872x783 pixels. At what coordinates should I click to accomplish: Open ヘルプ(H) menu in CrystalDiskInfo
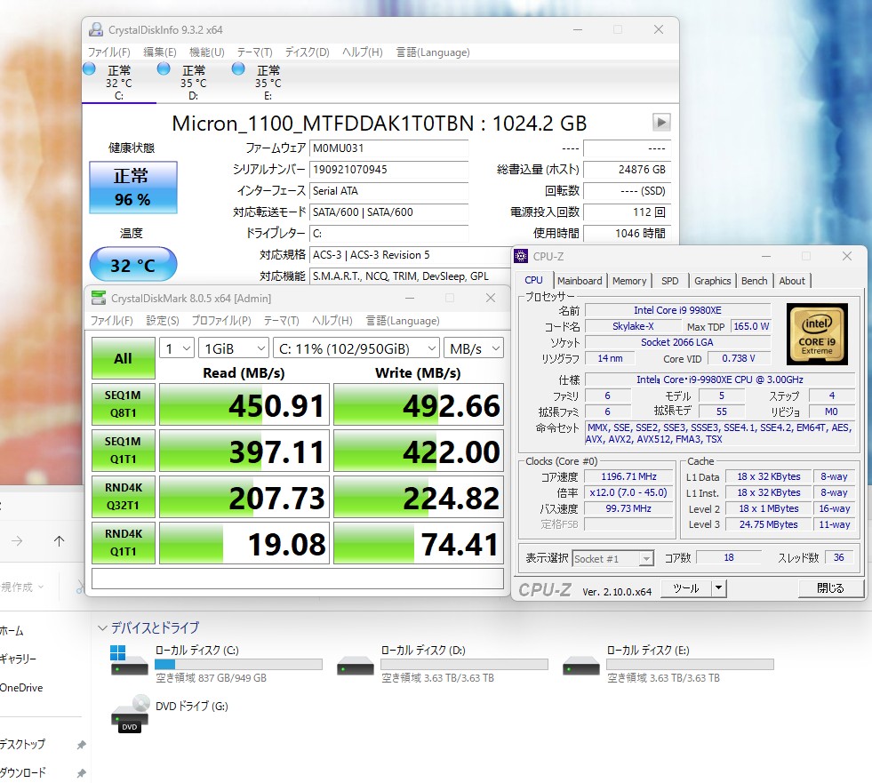click(x=362, y=52)
